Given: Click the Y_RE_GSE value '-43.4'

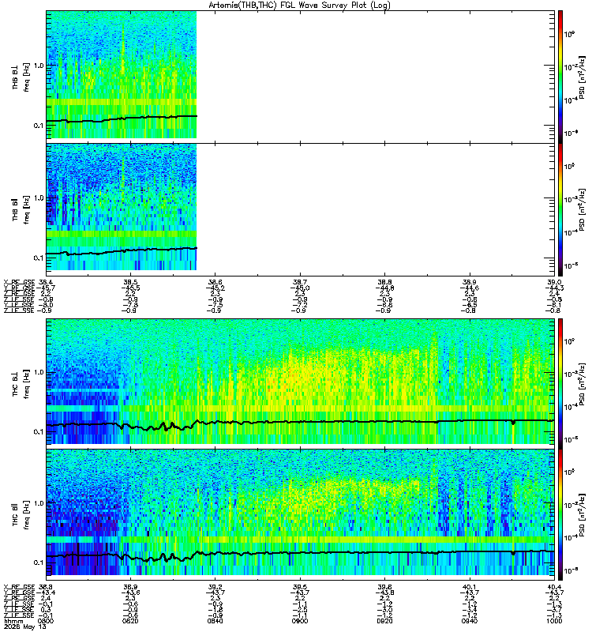Looking at the screenshot, I should click(x=46, y=592).
